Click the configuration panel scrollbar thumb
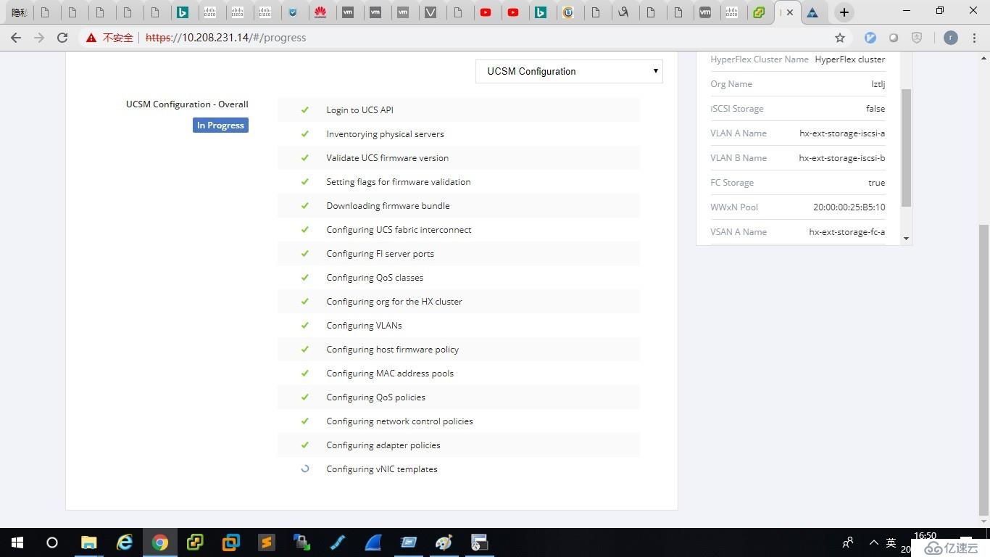This screenshot has width=990, height=557. click(x=906, y=148)
